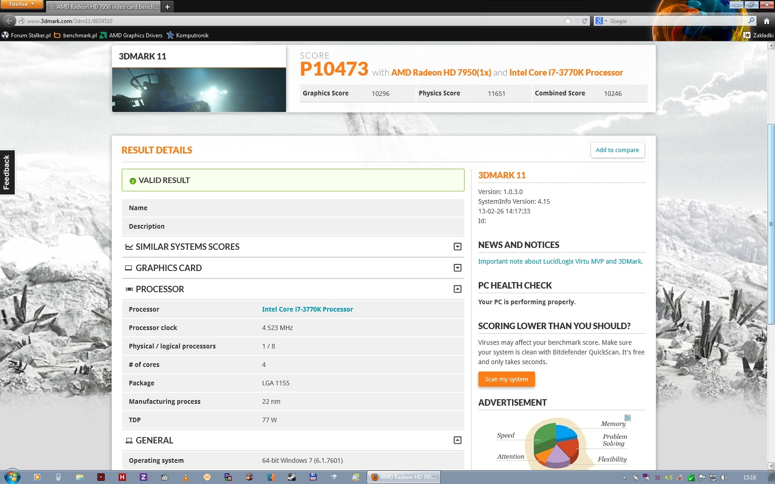Go back with the browser back arrow
This screenshot has width=775, height=484.
8,21
